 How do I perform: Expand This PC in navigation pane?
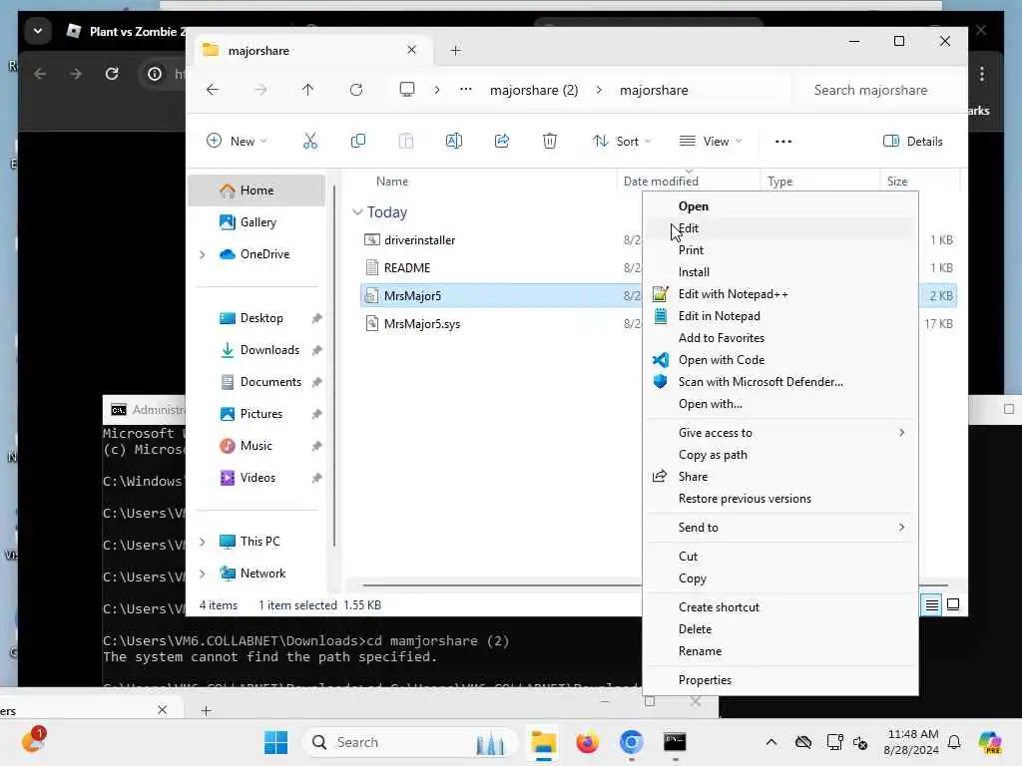pyautogui.click(x=202, y=542)
